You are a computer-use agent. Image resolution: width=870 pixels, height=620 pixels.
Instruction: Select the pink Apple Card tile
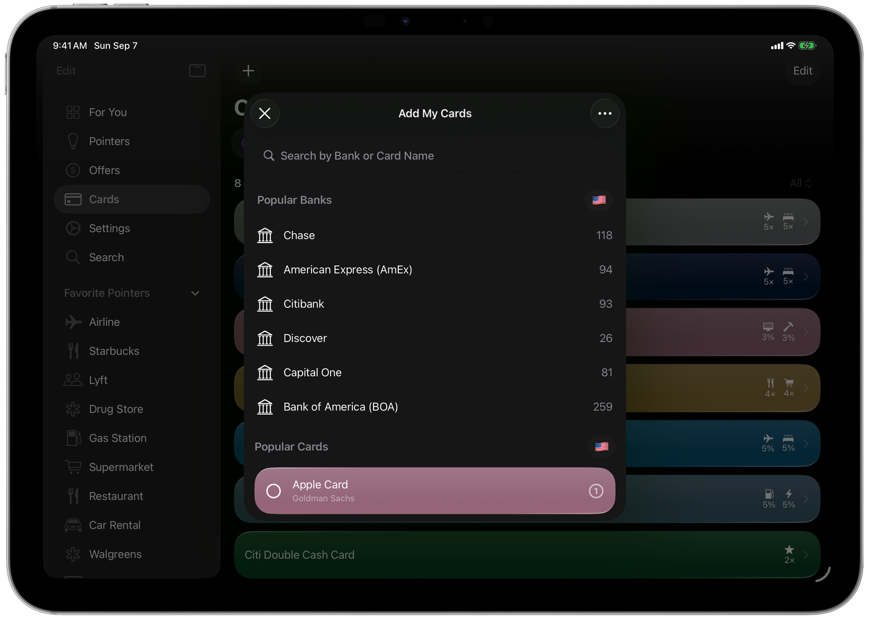(435, 491)
